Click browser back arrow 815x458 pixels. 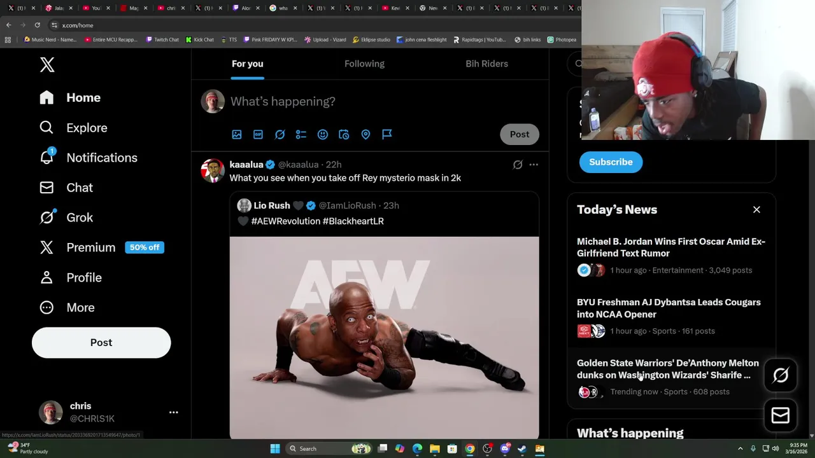tap(9, 25)
